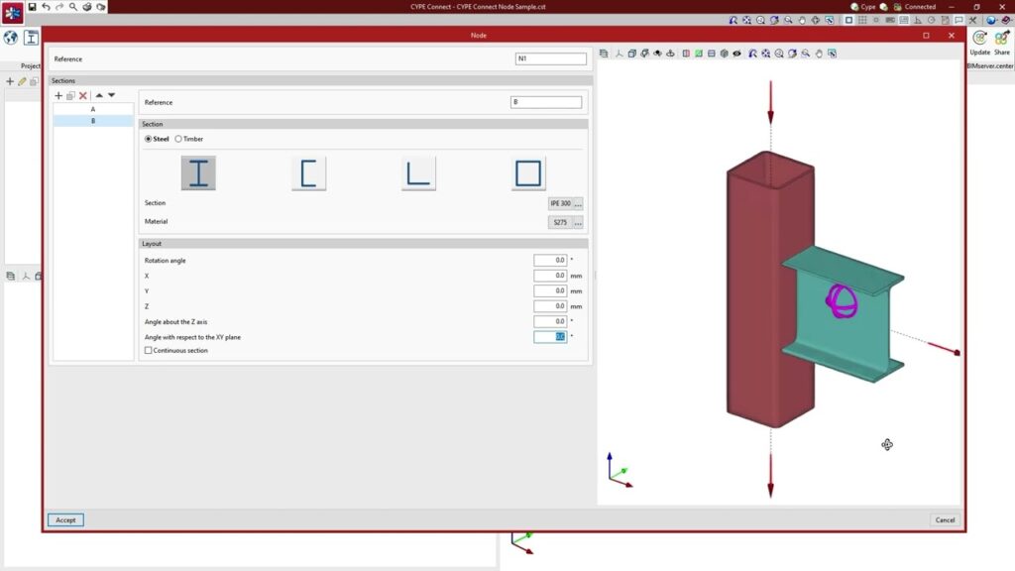This screenshot has height=571, width=1015.
Task: Click the pan hand icon in 3D viewer toolbar
Action: pos(819,54)
